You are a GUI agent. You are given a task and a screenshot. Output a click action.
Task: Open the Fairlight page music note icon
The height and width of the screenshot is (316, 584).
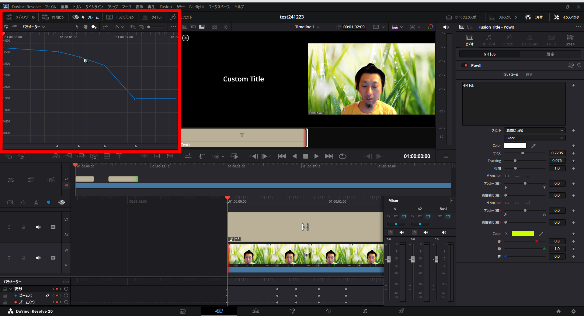365,311
